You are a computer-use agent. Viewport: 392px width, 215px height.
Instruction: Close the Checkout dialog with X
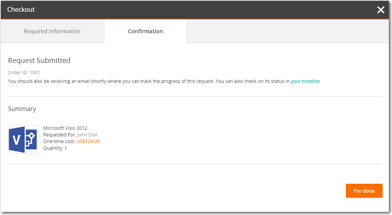click(x=381, y=10)
